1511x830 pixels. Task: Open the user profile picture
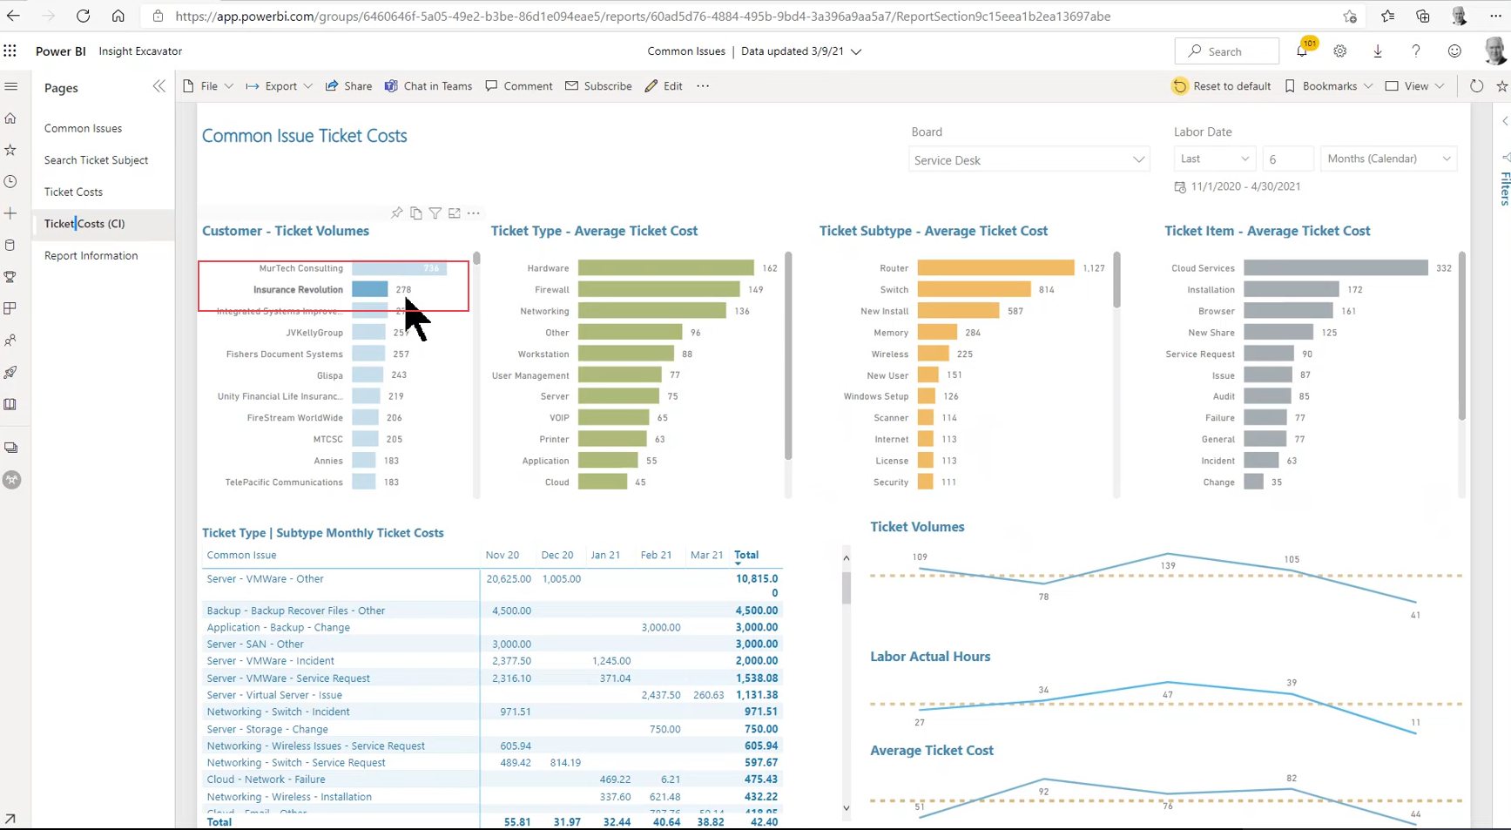(1494, 51)
